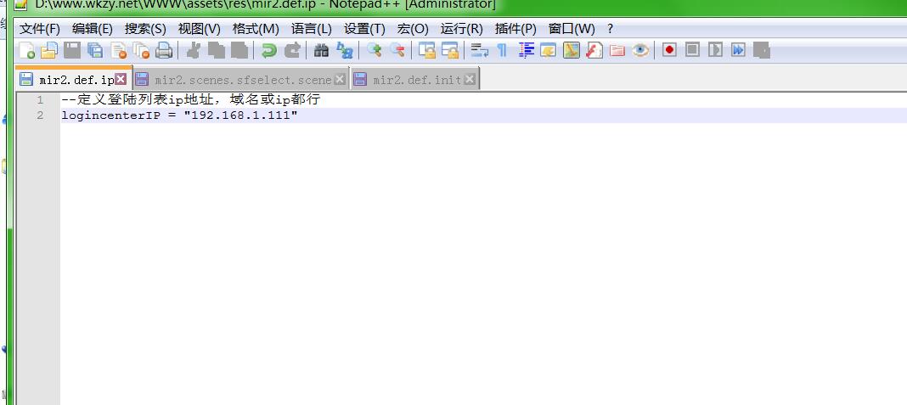The height and width of the screenshot is (405, 907).
Task: Start macro recording with red dot icon
Action: pyautogui.click(x=669, y=50)
